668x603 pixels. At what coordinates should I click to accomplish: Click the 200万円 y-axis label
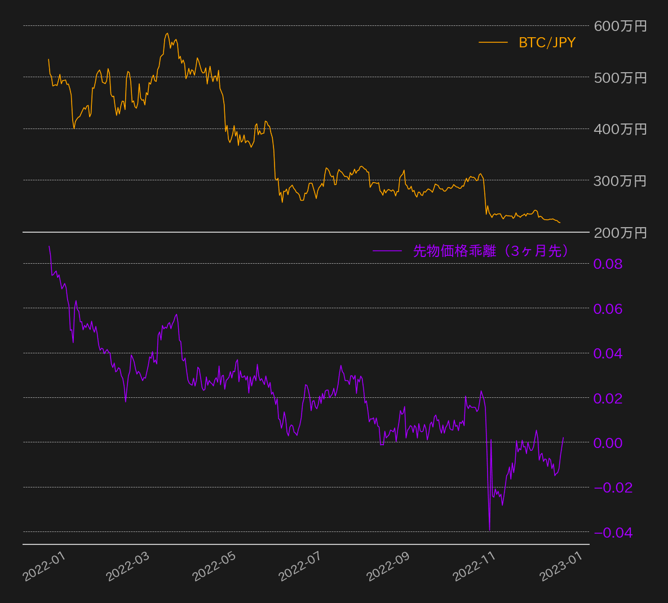coord(620,233)
